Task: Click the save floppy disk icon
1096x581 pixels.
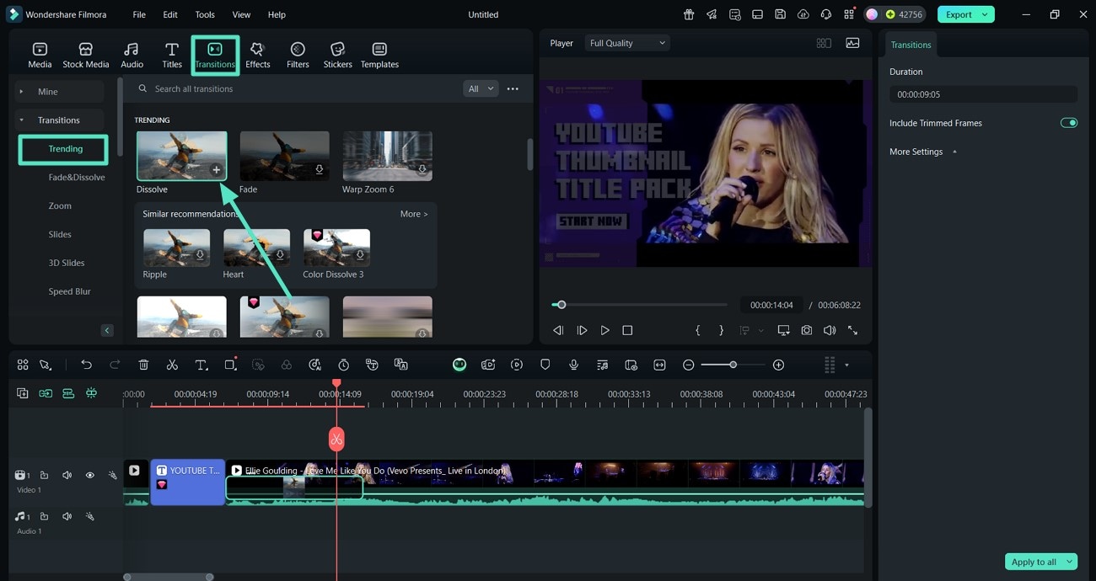Action: point(781,14)
